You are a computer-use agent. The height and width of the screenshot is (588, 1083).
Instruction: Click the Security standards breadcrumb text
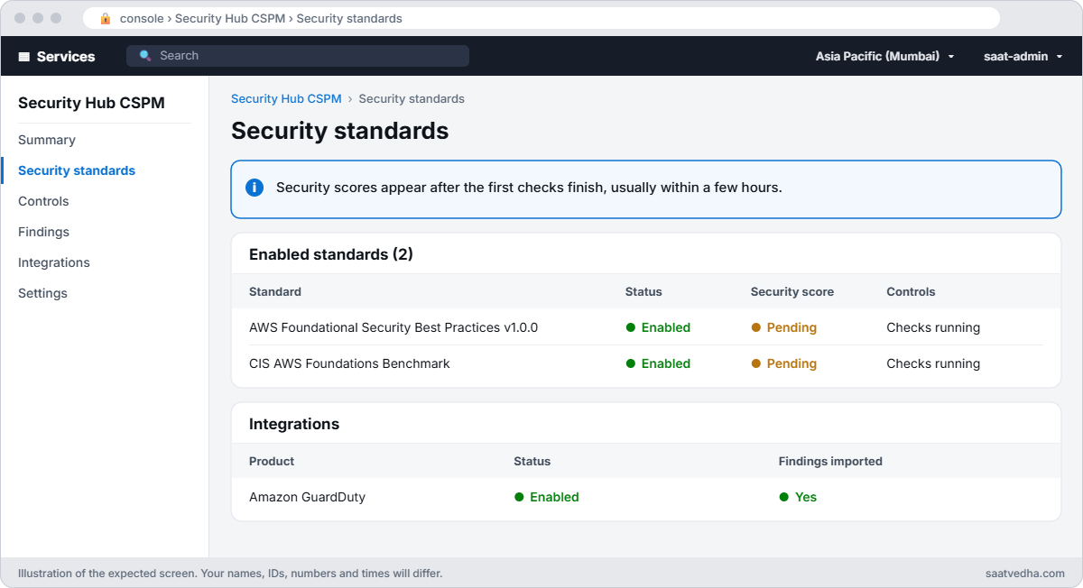click(x=412, y=98)
